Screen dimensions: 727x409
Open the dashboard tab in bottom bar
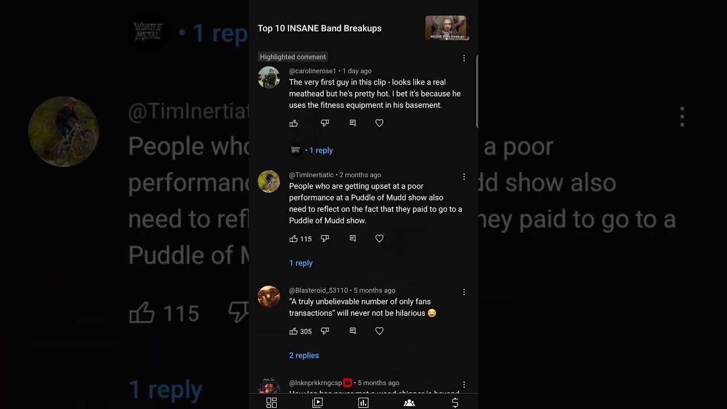pos(271,403)
